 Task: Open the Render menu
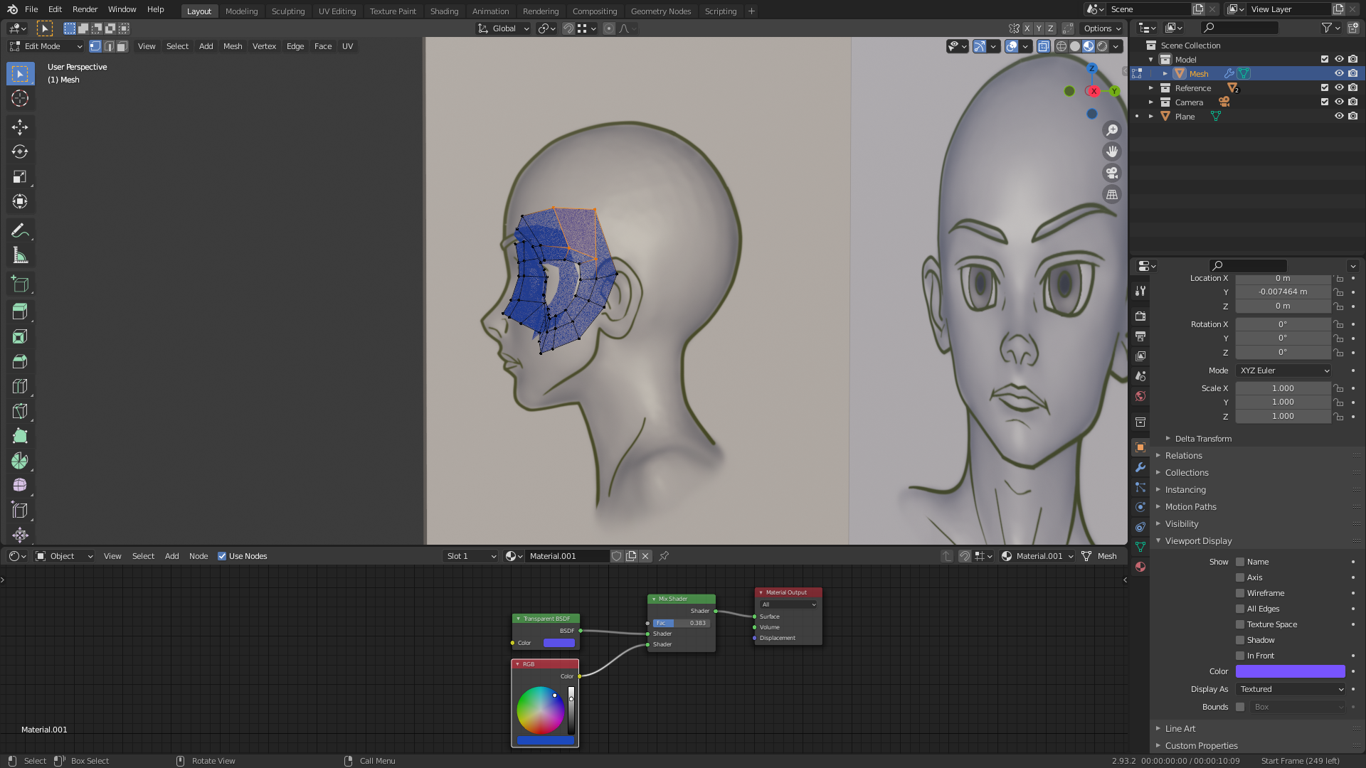(x=85, y=9)
